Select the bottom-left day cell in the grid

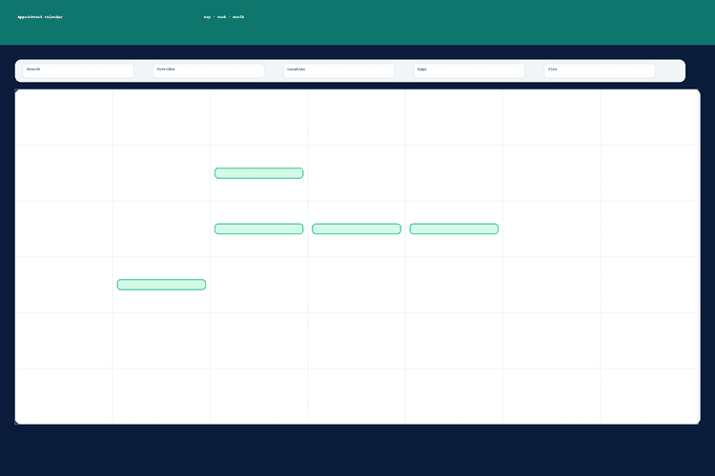click(x=64, y=396)
